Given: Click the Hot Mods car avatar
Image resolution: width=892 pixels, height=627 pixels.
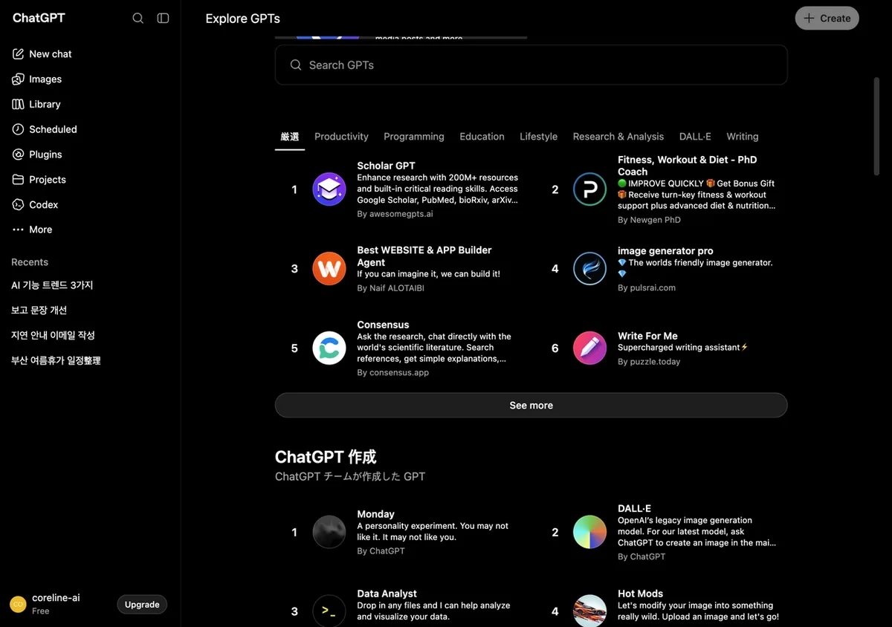Looking at the screenshot, I should pos(590,611).
